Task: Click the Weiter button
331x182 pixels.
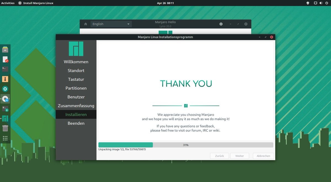Action: tap(239, 156)
